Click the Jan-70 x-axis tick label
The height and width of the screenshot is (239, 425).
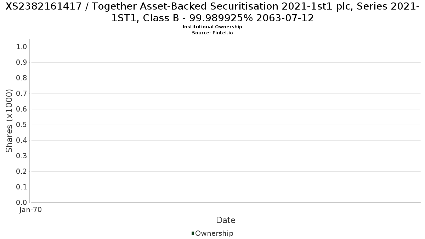pyautogui.click(x=30, y=210)
